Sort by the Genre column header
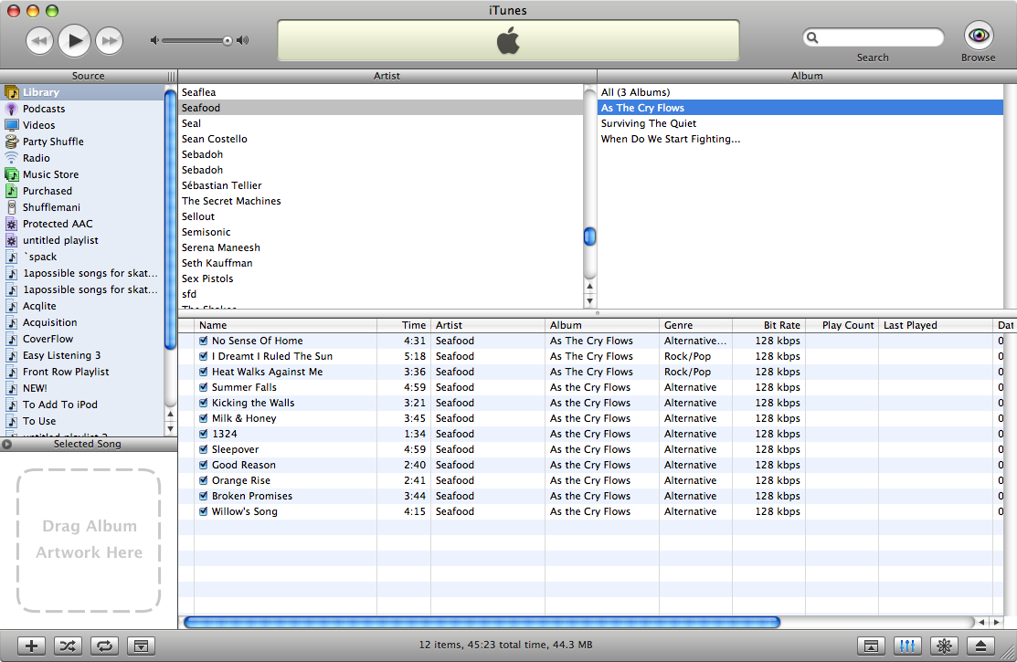1017x662 pixels. (696, 325)
